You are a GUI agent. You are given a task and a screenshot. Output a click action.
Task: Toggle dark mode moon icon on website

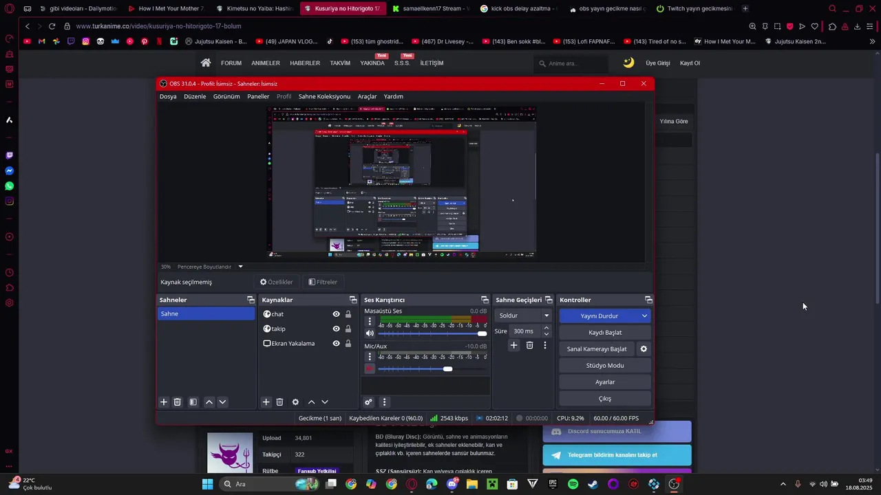628,63
